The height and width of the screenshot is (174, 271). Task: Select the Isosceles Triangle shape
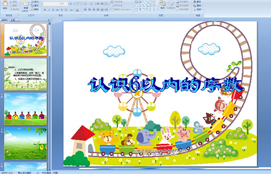(x=140, y=5)
